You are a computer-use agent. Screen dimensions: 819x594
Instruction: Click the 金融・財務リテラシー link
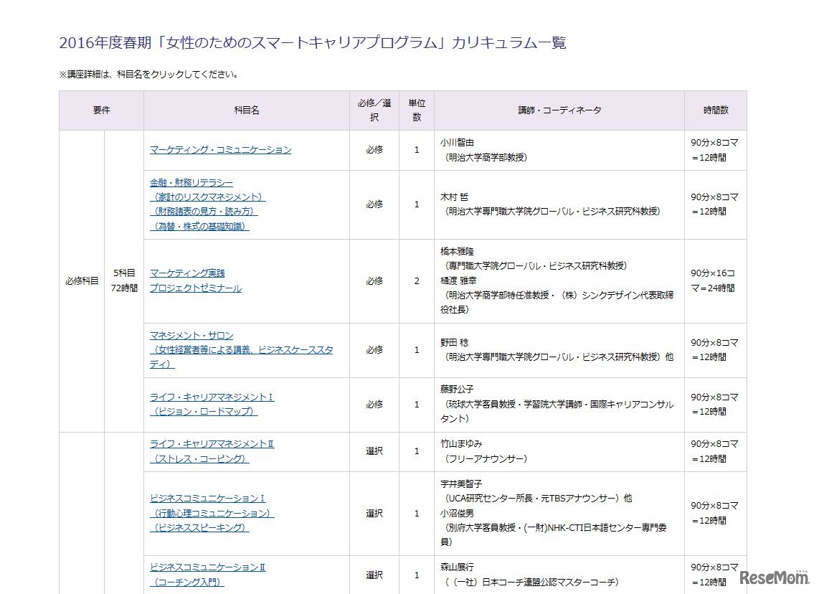coord(190,183)
